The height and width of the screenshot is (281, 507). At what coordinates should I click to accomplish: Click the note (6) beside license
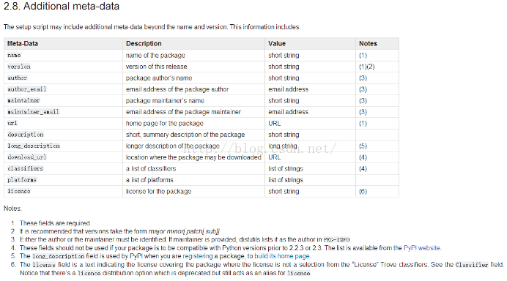[363, 191]
